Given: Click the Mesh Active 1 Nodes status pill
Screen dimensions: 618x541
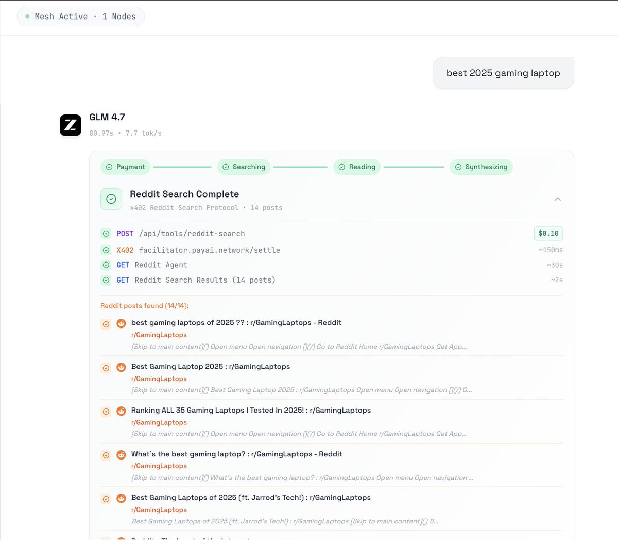Looking at the screenshot, I should (81, 17).
